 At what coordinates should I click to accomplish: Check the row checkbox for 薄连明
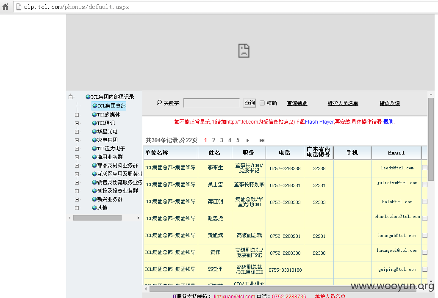click(x=425, y=201)
